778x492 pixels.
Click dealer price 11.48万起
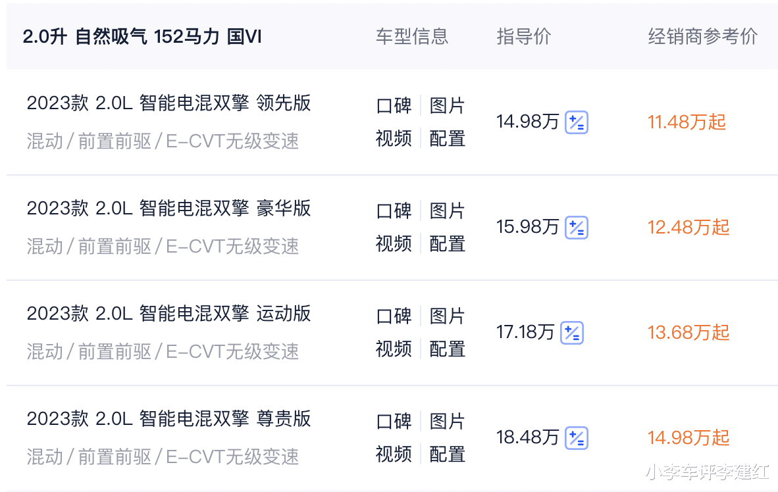(687, 122)
